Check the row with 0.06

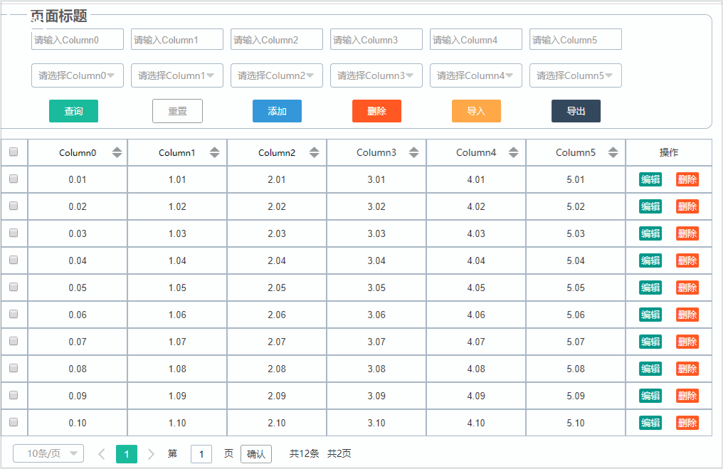14,314
